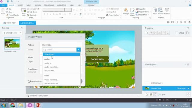
Task: Activate the Format Painter tool
Action: (x=13, y=15)
